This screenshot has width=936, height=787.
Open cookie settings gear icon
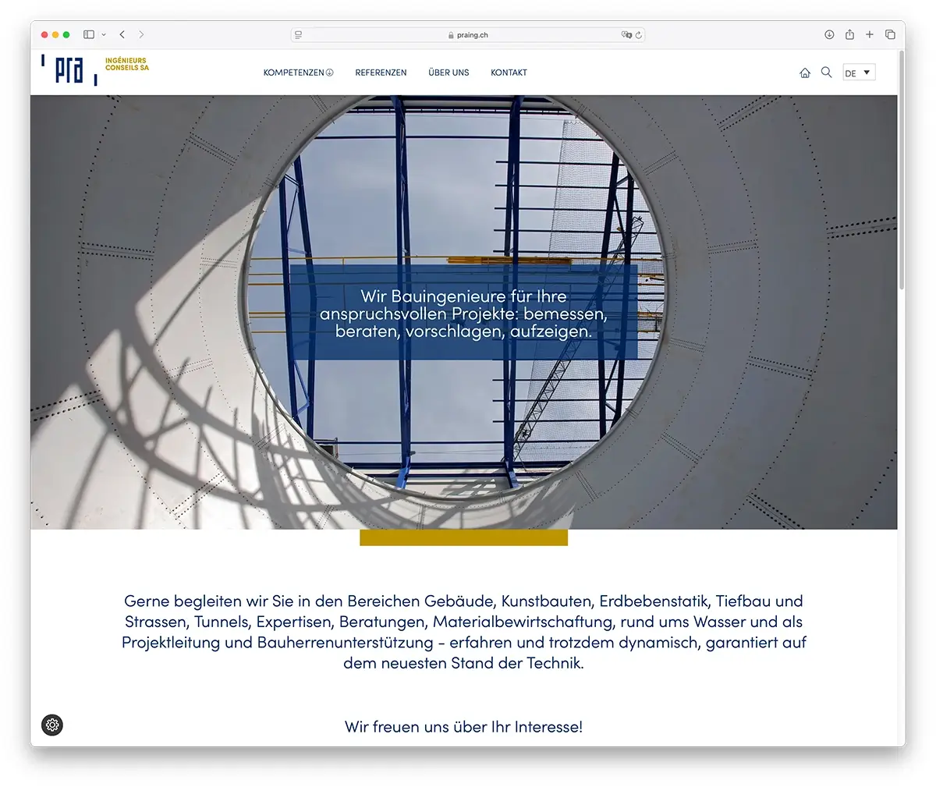pos(52,725)
